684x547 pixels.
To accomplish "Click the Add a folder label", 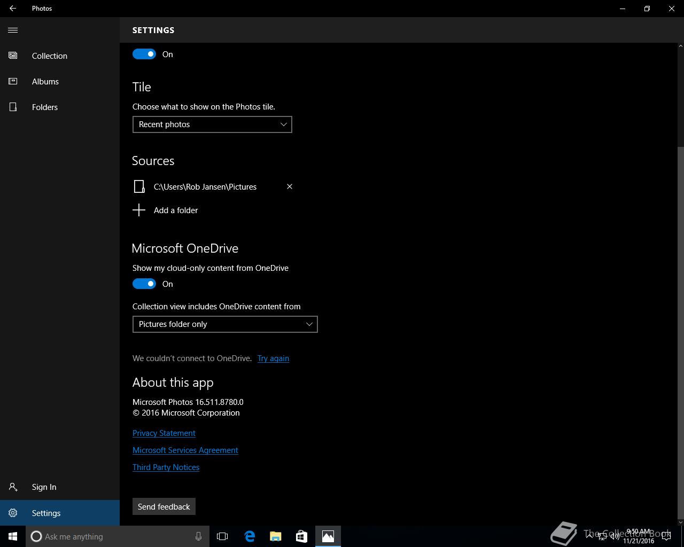I will coord(176,210).
